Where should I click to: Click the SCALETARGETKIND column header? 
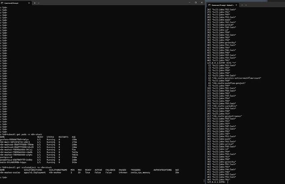click(33, 170)
